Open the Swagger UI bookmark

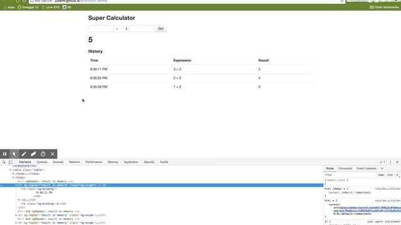28,7
